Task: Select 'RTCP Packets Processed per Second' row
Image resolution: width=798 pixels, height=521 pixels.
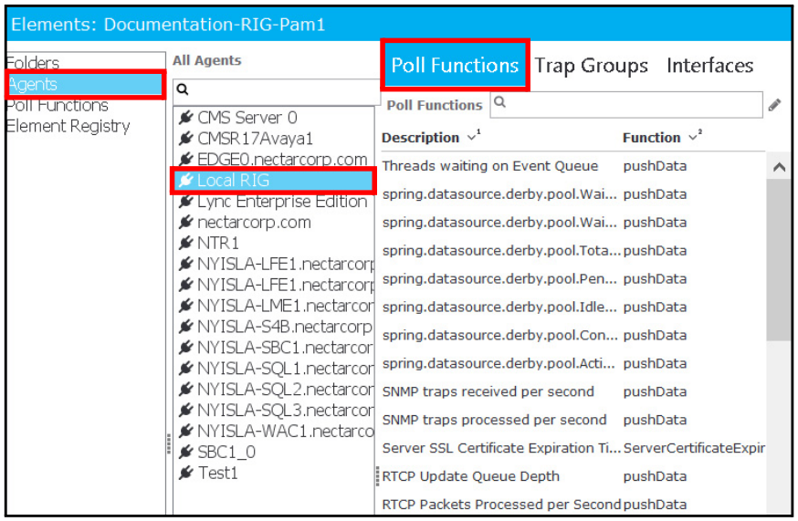Action: point(572,505)
